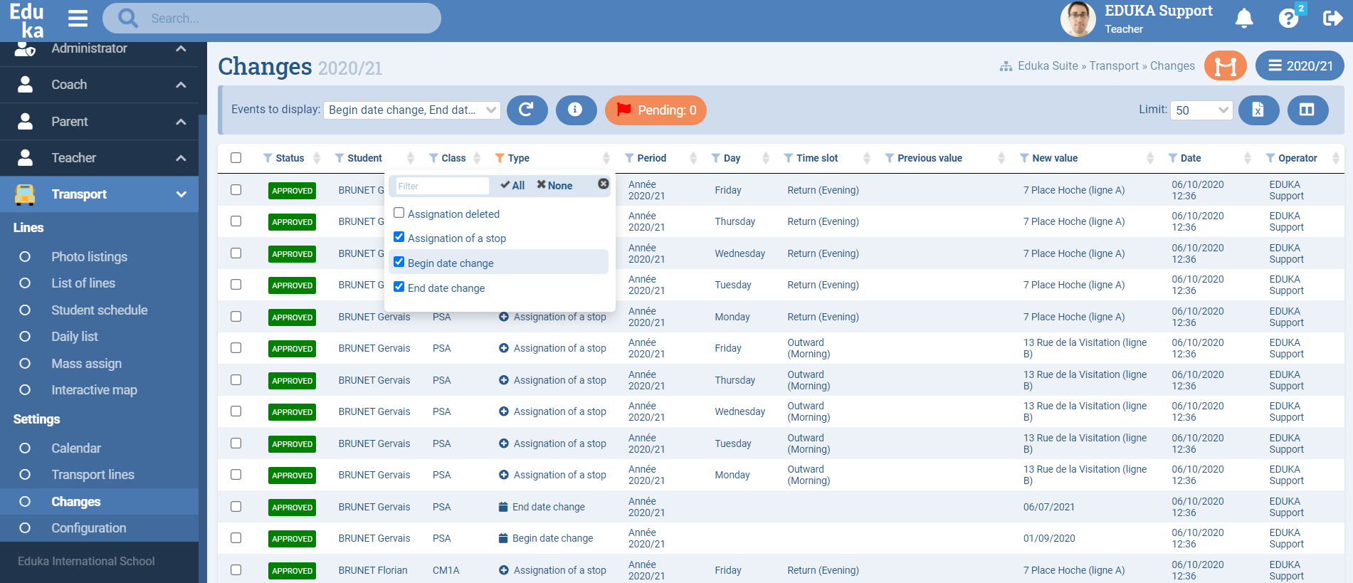Image resolution: width=1353 pixels, height=583 pixels.
Task: Click the info circle button
Action: click(576, 110)
